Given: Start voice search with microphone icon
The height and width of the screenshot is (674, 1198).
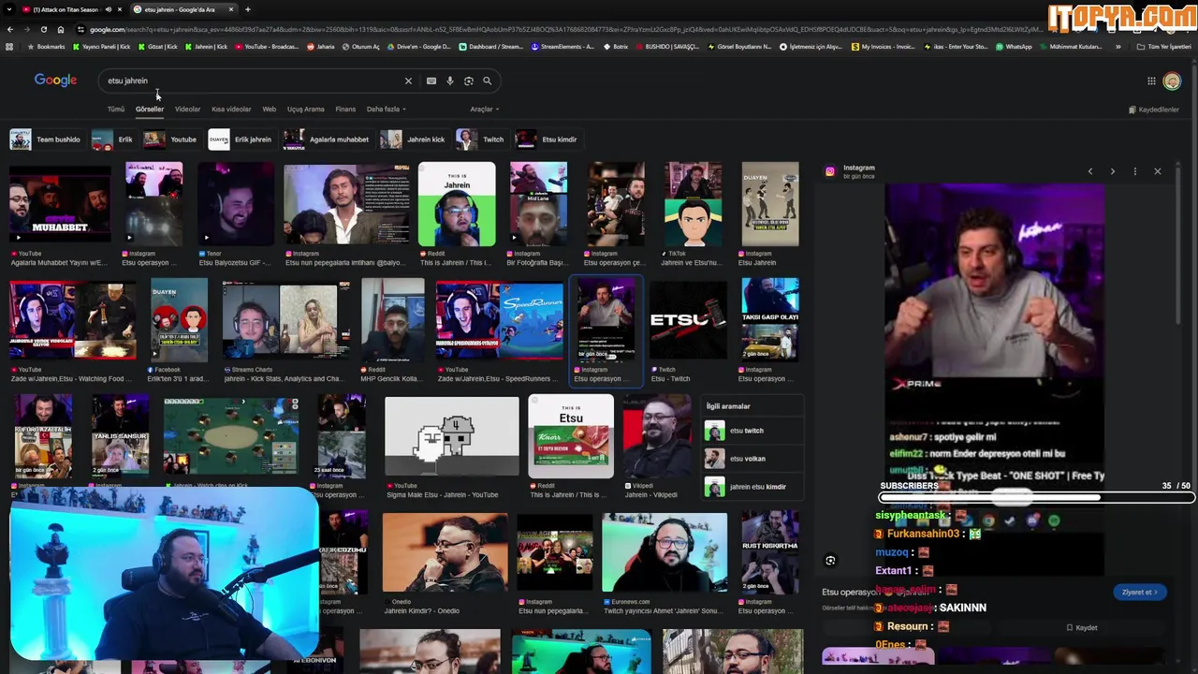Looking at the screenshot, I should pos(450,81).
